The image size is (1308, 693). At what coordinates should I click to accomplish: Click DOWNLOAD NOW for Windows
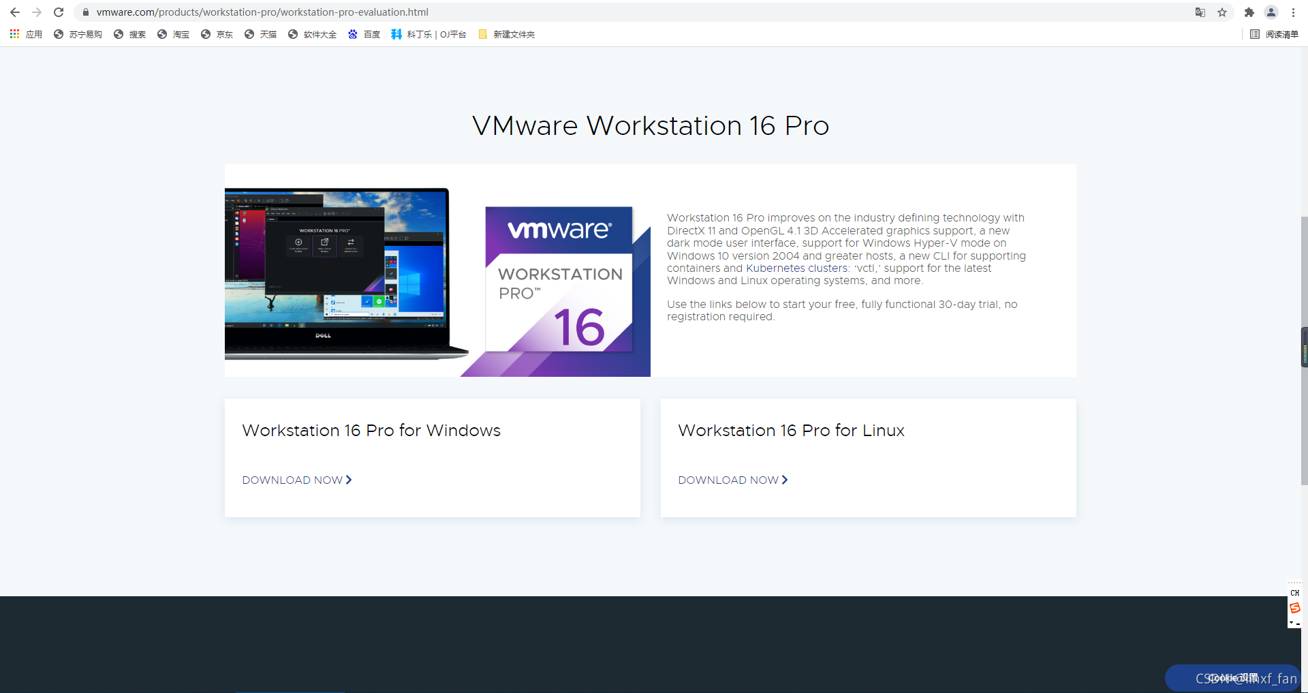[297, 480]
